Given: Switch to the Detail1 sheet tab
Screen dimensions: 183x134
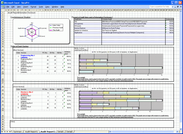Looking at the screenshot, I should [x=60, y=132].
